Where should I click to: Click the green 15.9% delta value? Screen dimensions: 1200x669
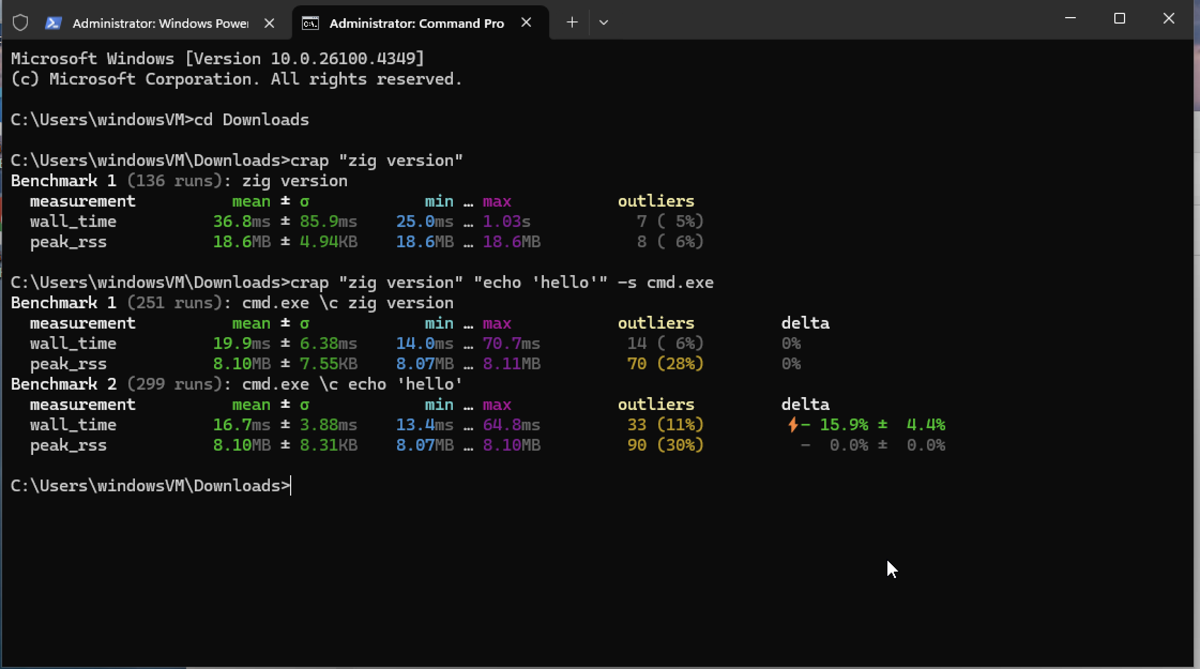tap(844, 425)
